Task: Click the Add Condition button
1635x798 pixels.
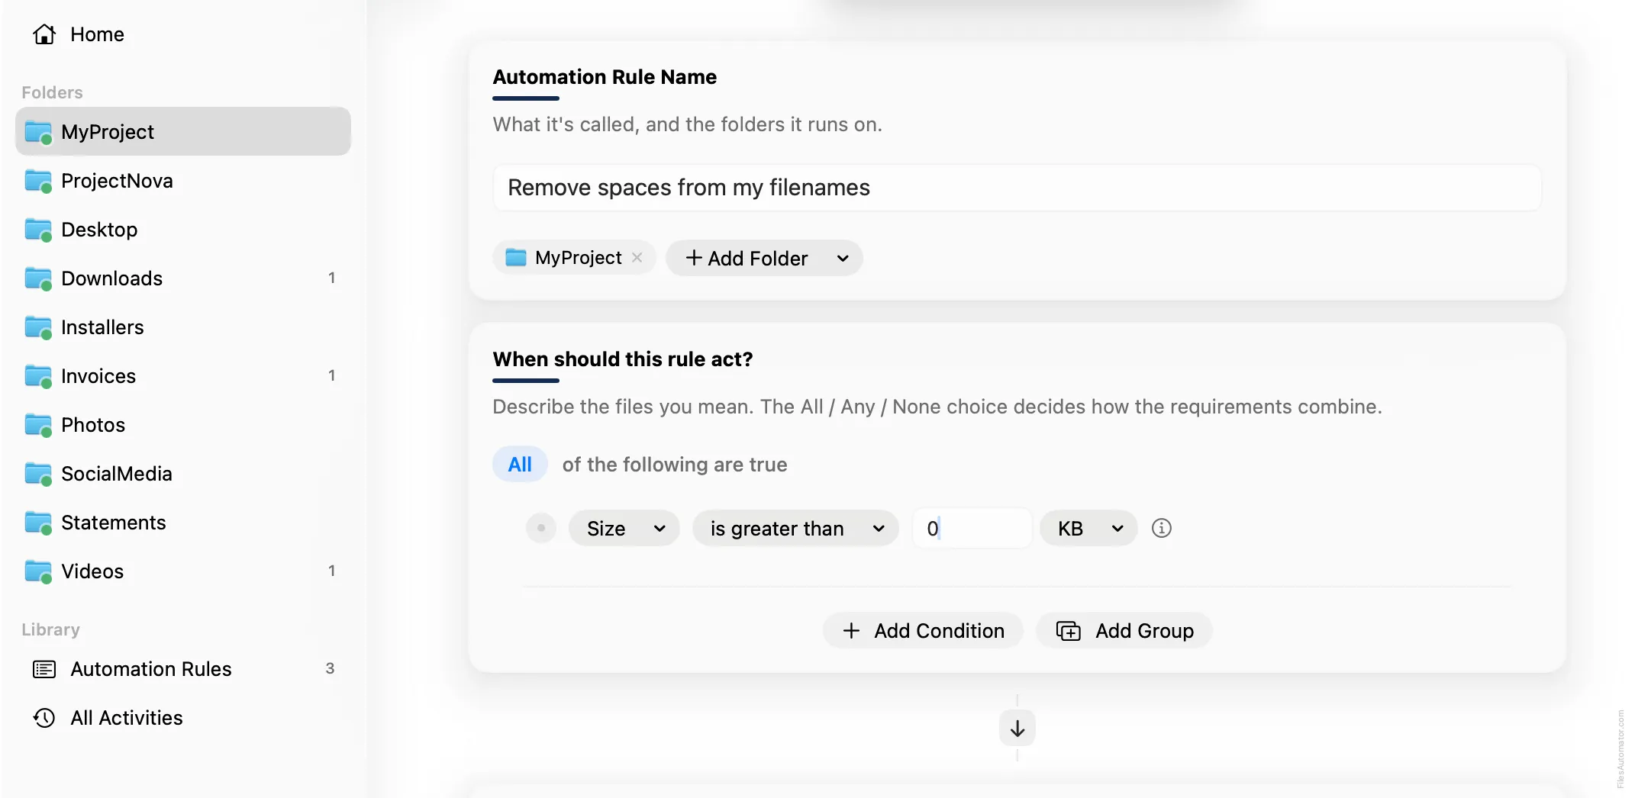Action: [x=923, y=631]
